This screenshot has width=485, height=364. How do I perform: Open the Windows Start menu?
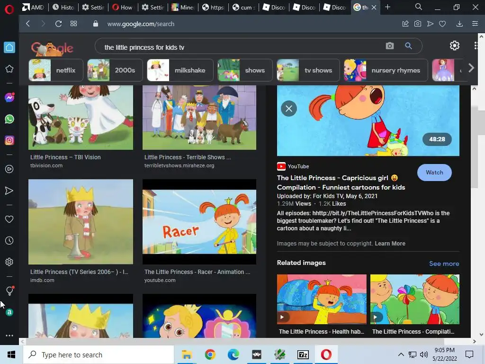[x=11, y=355]
